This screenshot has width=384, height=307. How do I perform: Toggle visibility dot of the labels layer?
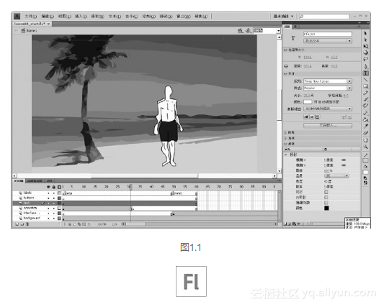tap(48, 193)
